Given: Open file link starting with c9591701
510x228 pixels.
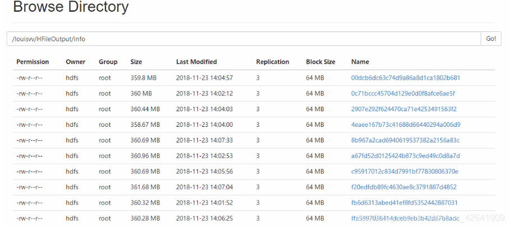Looking at the screenshot, I should coord(405,172).
